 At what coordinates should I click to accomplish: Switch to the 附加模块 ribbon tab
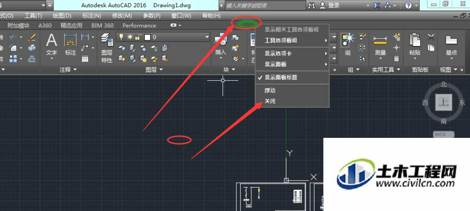(x=18, y=26)
